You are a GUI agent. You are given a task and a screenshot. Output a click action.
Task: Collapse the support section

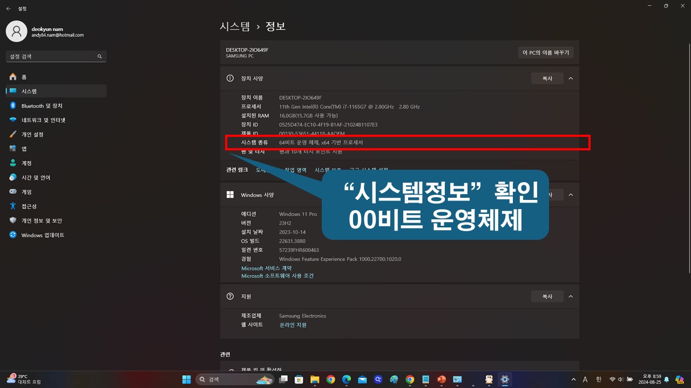pos(571,296)
